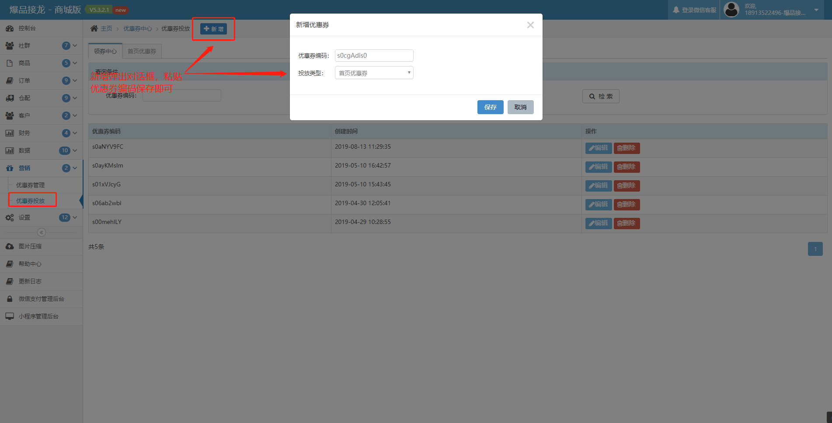Click the 微信支付管理后台 lock icon

tap(10, 299)
